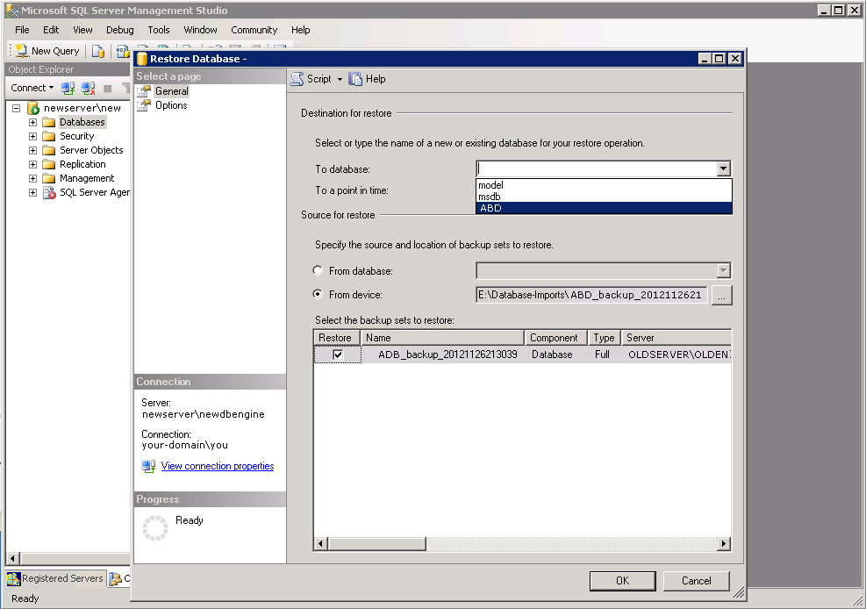Open the View menu
The width and height of the screenshot is (866, 609).
coord(82,30)
